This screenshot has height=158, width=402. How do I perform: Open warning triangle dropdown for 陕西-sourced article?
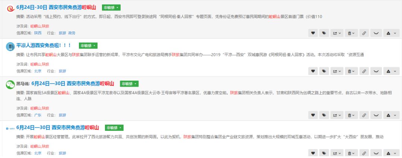coord(392,33)
